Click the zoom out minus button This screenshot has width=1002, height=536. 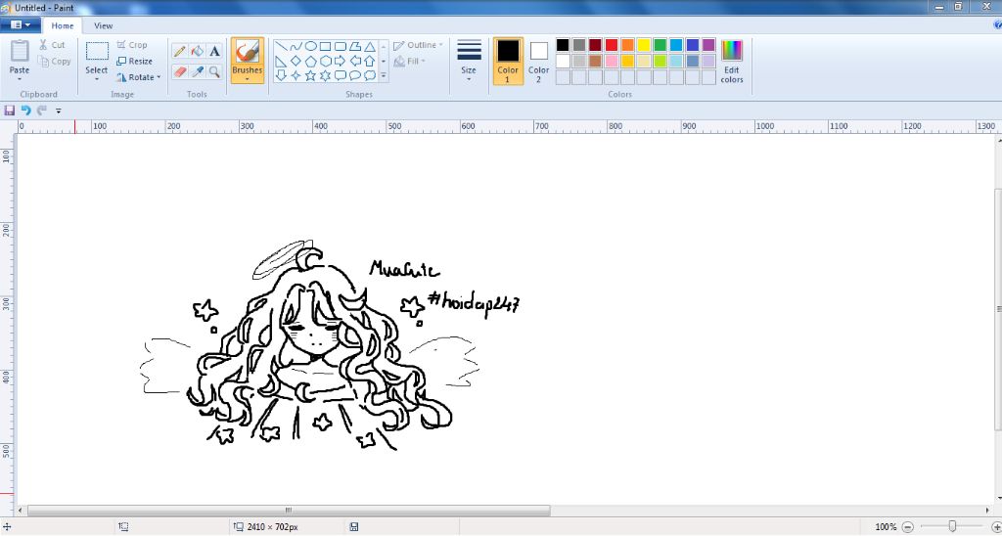907,527
